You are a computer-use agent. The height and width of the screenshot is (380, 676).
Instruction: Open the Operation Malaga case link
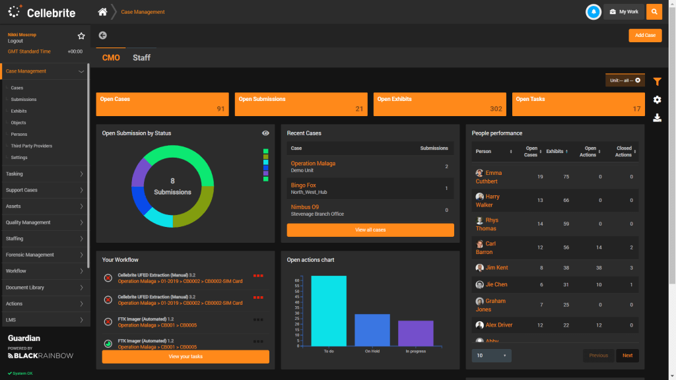pos(313,164)
